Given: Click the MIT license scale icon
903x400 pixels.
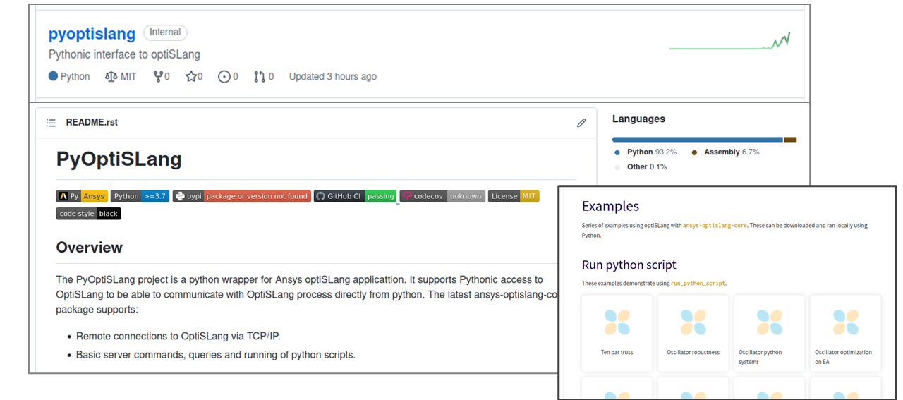Looking at the screenshot, I should [111, 76].
